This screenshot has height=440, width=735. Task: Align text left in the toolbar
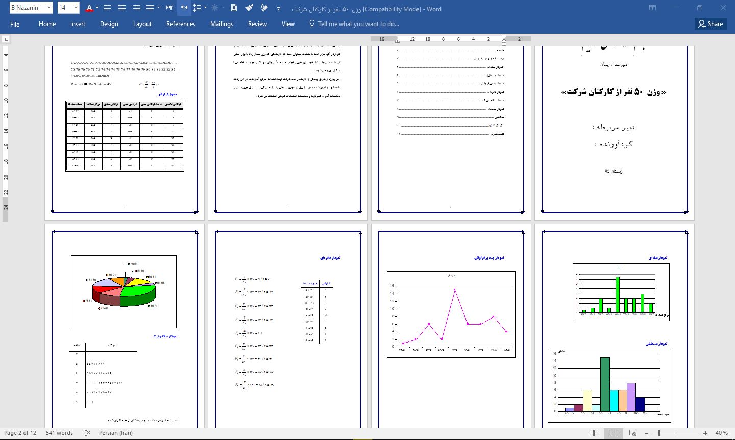(107, 8)
